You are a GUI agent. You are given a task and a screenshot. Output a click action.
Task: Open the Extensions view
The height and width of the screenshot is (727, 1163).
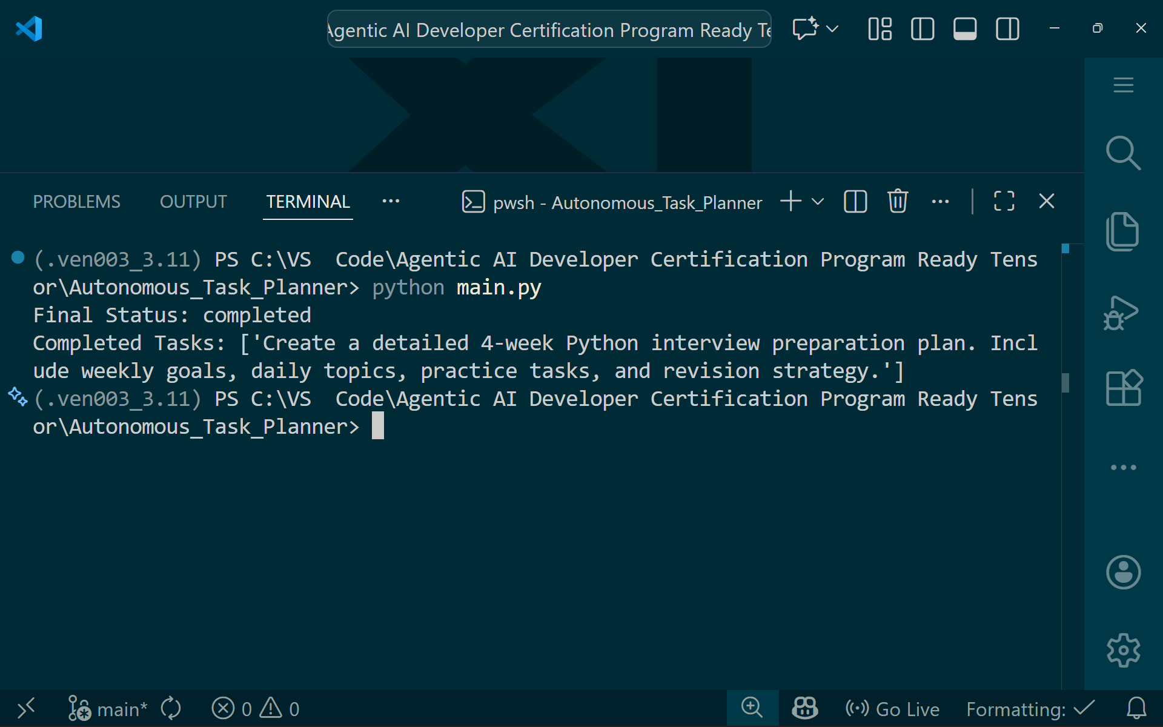coord(1124,388)
